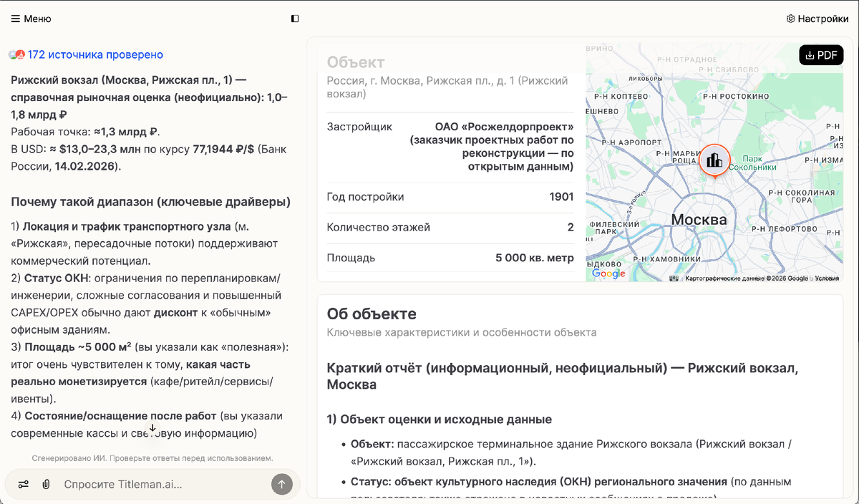Open map keyboard shortcuts icon
This screenshot has width=859, height=504.
[x=674, y=278]
